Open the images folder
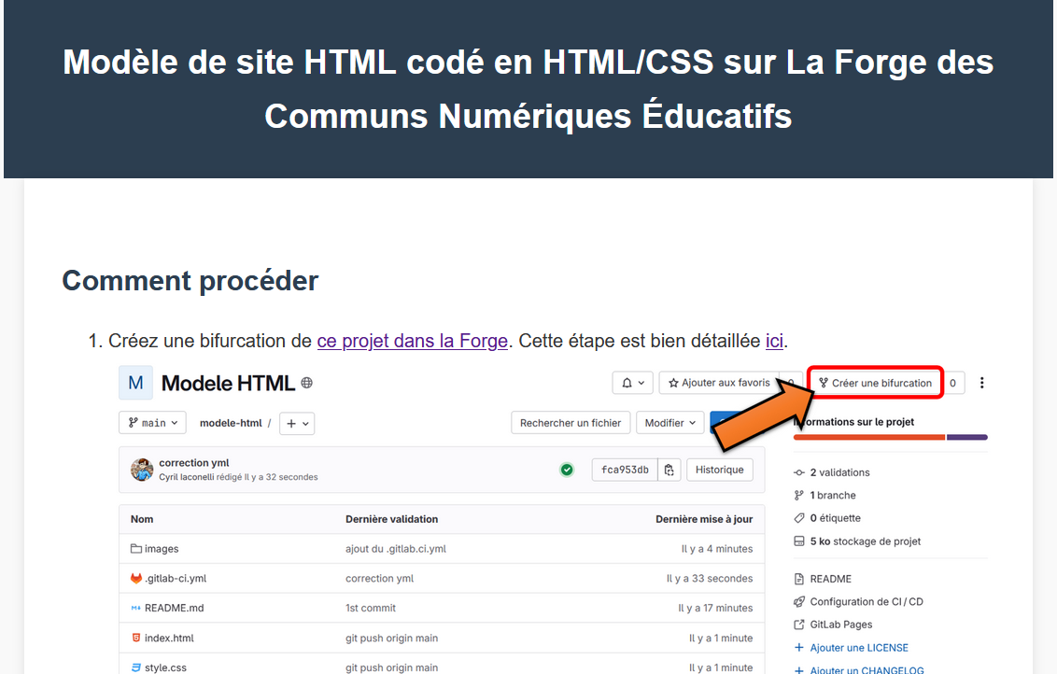The width and height of the screenshot is (1057, 674). pyautogui.click(x=162, y=549)
